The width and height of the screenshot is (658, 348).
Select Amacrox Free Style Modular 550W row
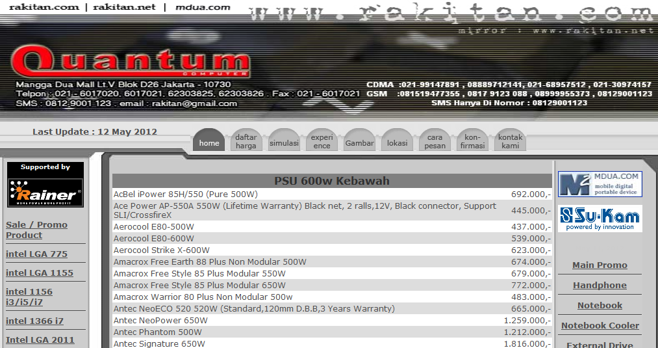[x=332, y=274]
